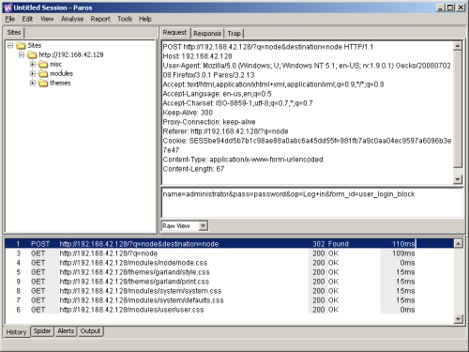This screenshot has width=469, height=352.
Task: Maximize the Paros window
Action: (450, 8)
